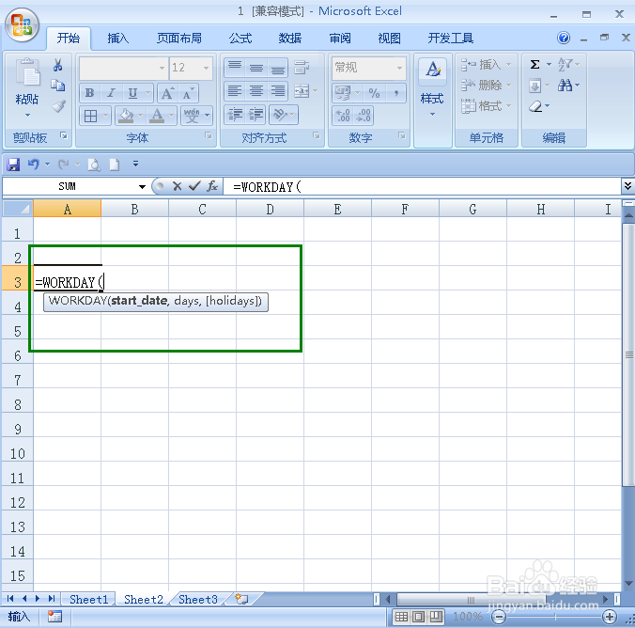Apply cell borders icon
635x628 pixels.
tap(90, 116)
